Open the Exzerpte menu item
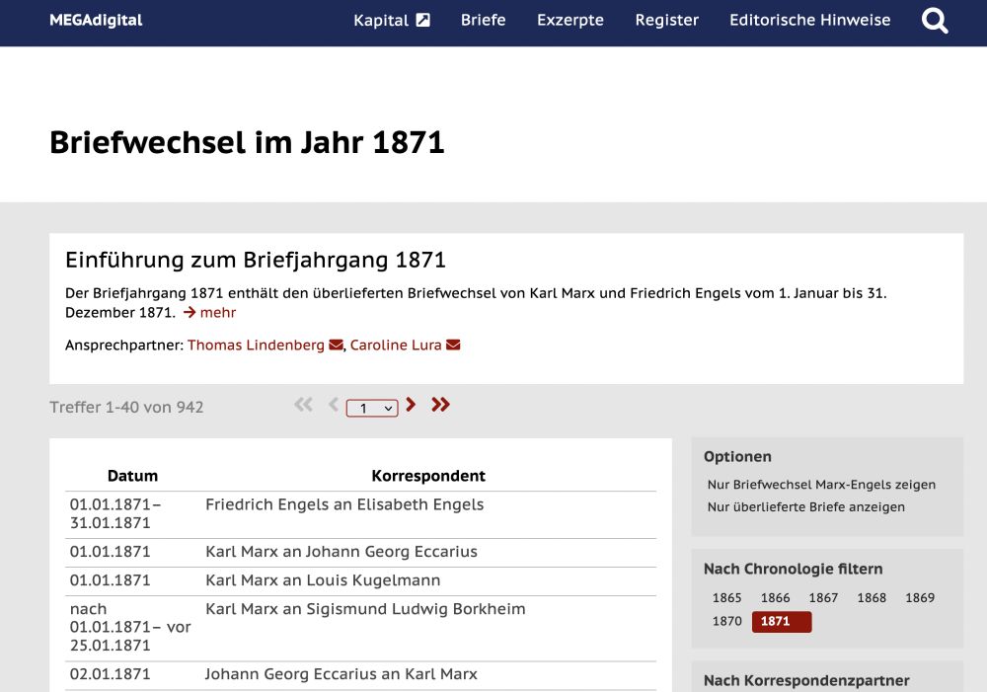987x692 pixels. tap(570, 20)
